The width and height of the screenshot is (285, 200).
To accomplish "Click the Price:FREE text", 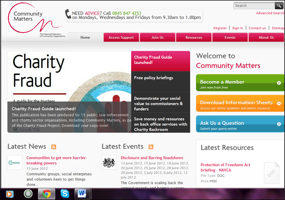I will click(x=209, y=181).
